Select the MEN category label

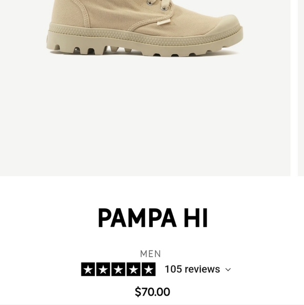[x=151, y=254]
